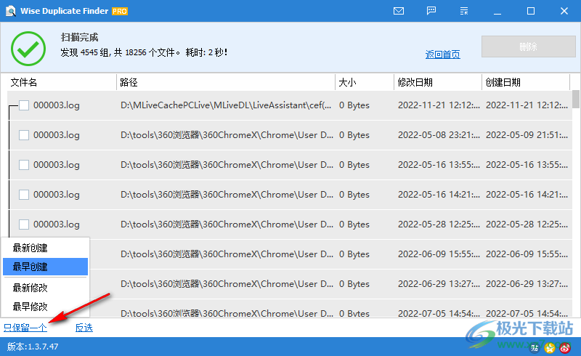This screenshot has width=581, height=356.
Task: Click the yellow star icon in status bar
Action: pos(550,347)
